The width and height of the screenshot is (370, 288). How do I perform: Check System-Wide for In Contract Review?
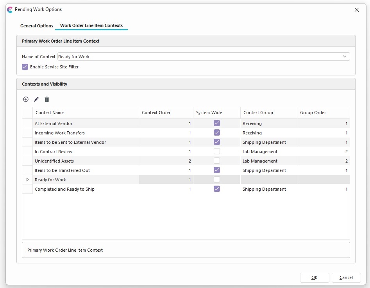click(217, 151)
